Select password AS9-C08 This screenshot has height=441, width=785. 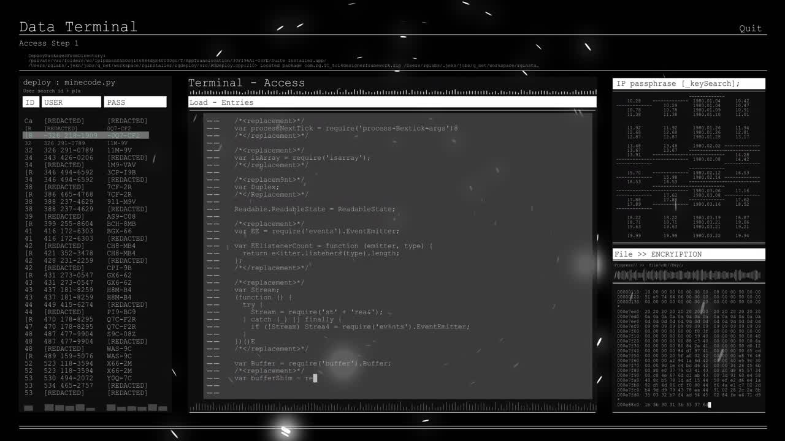121,216
